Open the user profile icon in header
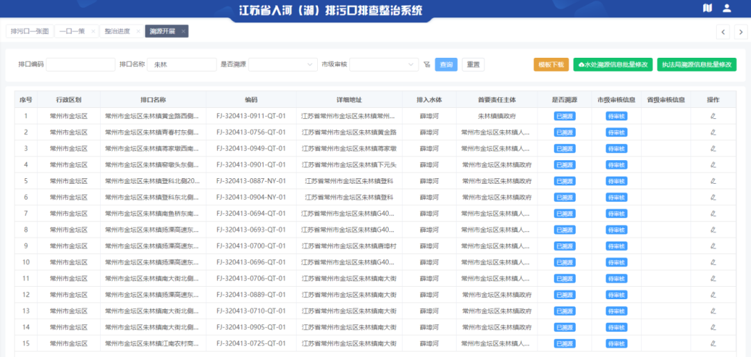The image size is (751, 357). 727,8
